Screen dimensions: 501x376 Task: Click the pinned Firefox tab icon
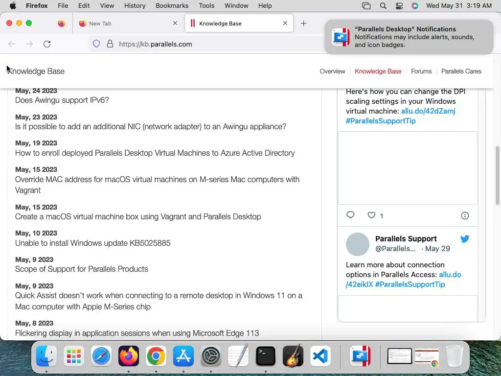tap(61, 23)
